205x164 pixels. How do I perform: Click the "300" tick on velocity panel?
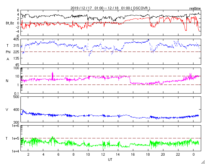[16, 122]
